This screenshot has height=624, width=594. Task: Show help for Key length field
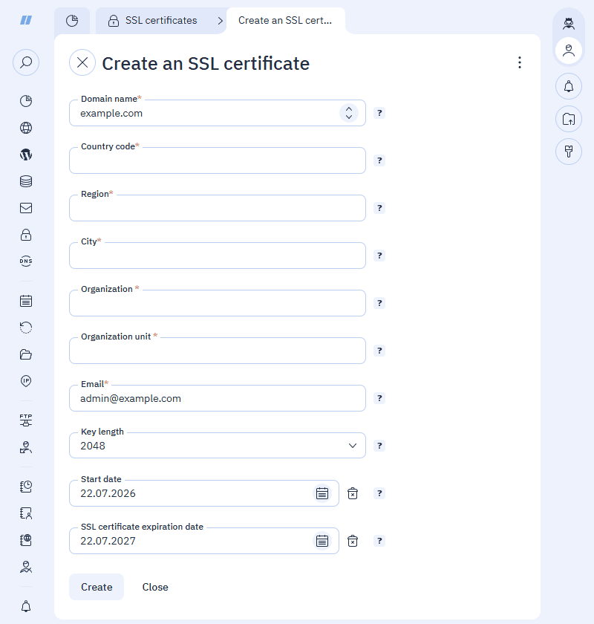pos(379,446)
